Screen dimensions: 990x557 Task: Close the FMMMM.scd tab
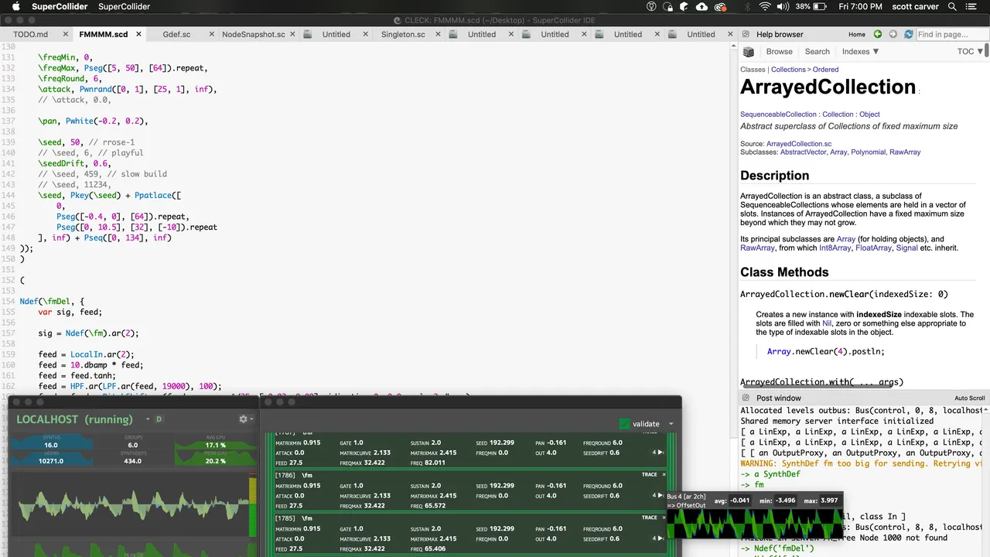[x=139, y=34]
